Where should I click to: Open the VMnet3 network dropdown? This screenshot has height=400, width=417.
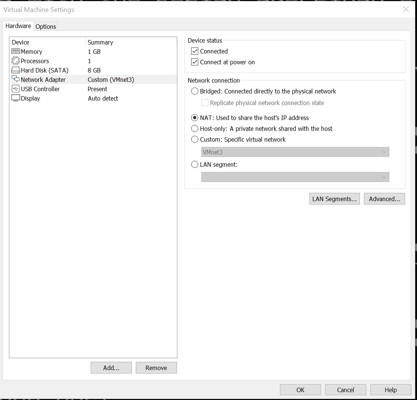click(x=295, y=152)
